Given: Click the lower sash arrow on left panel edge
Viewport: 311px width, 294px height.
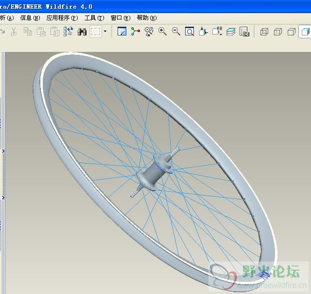Looking at the screenshot, I should [x=3, y=197].
